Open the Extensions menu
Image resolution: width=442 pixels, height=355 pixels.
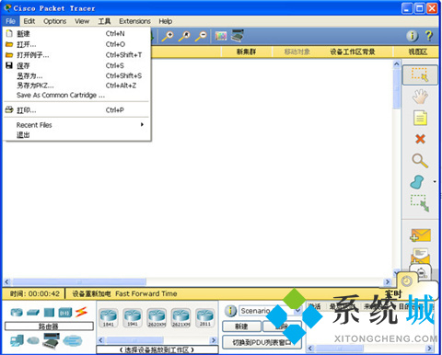pyautogui.click(x=134, y=21)
